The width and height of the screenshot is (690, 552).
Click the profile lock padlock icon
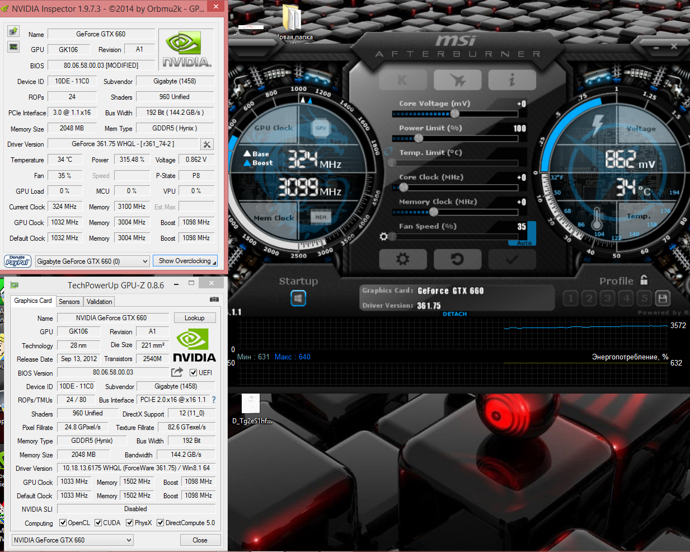pyautogui.click(x=644, y=280)
